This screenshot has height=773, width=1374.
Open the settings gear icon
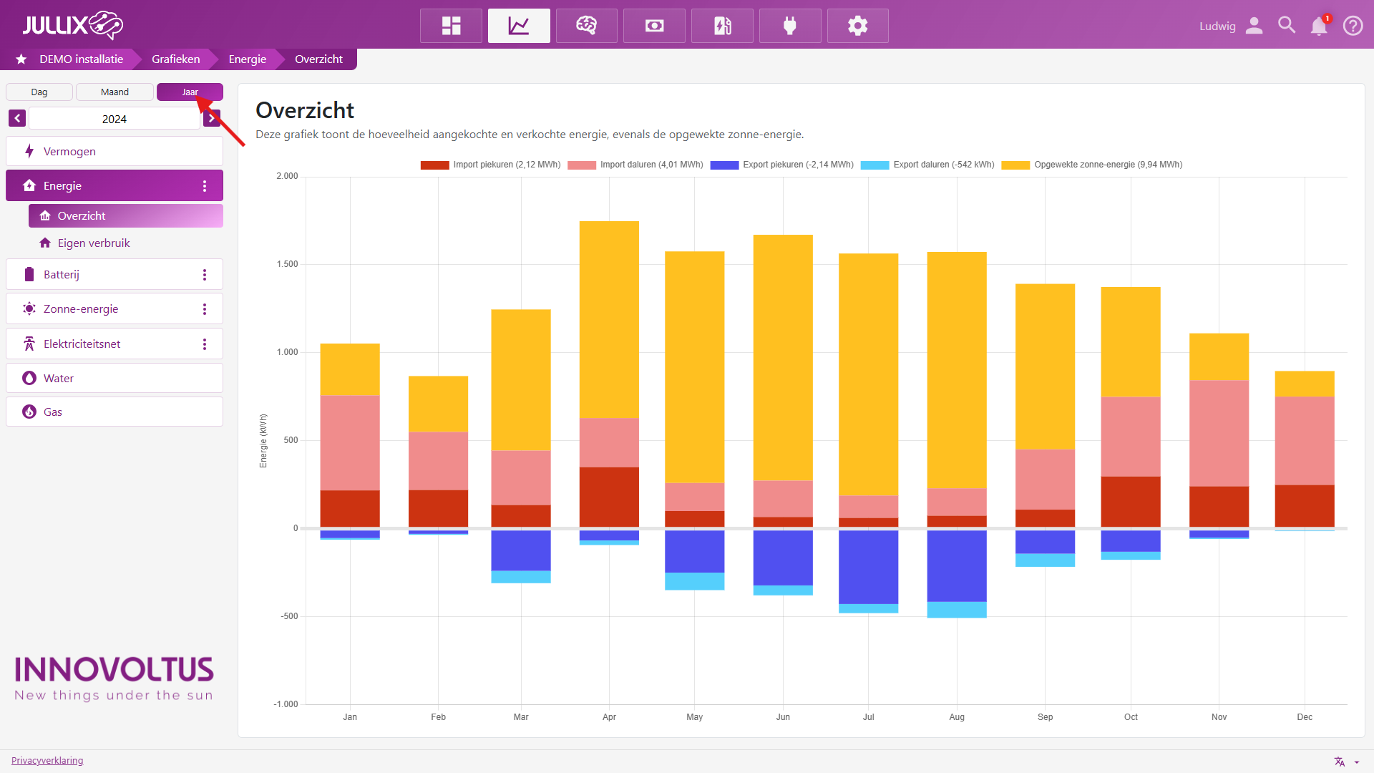[857, 26]
